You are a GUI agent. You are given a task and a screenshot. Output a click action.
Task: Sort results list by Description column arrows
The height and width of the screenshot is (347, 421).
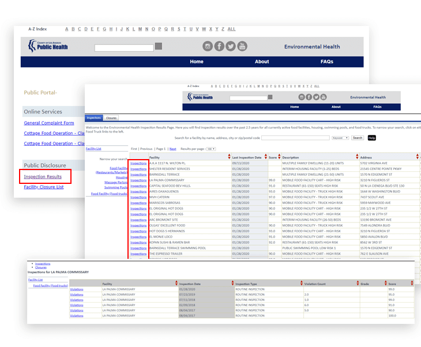pos(357,156)
